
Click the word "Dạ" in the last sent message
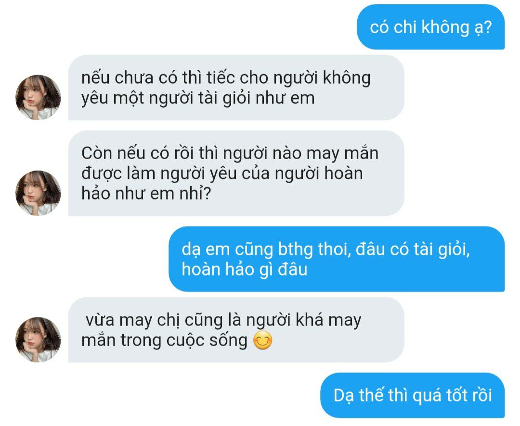(344, 396)
